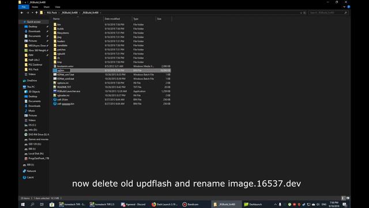The height and width of the screenshot is (208, 369).
Task: Open recent locations dropdown arrow
Action: pos(32,13)
